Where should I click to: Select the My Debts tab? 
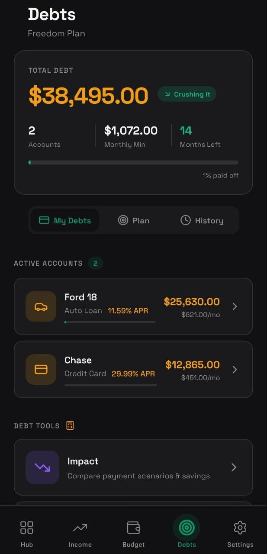64,220
